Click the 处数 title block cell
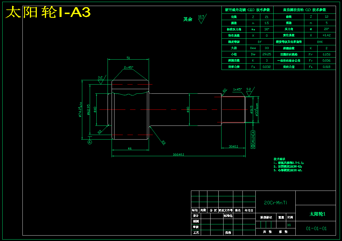This screenshot has height=241, width=342. tap(203, 210)
